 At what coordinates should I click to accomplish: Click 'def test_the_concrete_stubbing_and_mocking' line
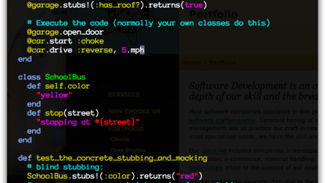tap(113, 158)
